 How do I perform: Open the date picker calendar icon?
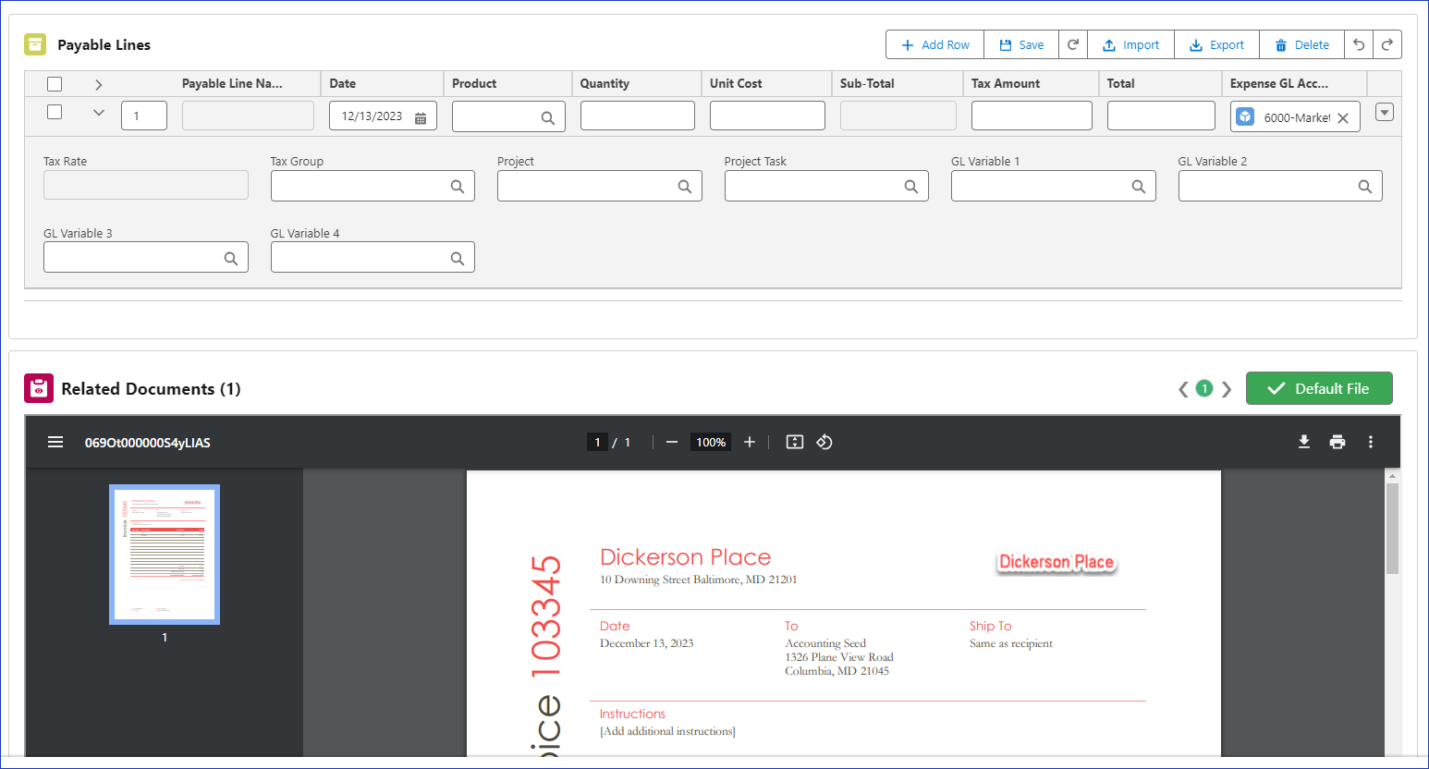[421, 117]
